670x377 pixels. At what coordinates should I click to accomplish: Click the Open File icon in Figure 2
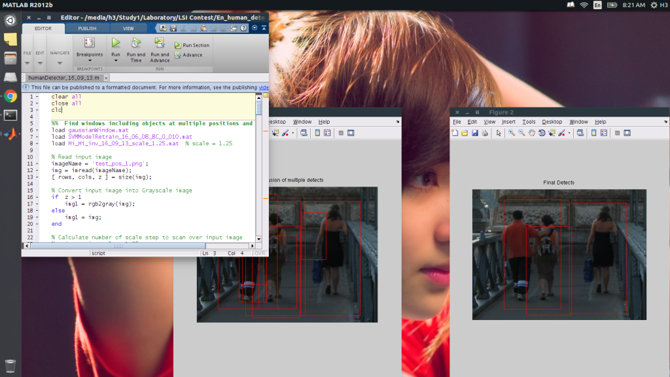click(x=465, y=133)
